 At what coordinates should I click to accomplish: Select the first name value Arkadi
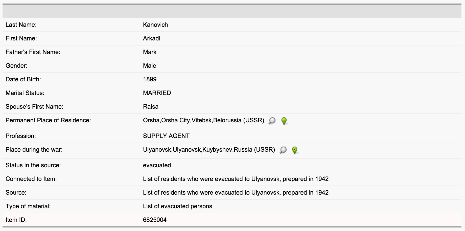tap(152, 38)
